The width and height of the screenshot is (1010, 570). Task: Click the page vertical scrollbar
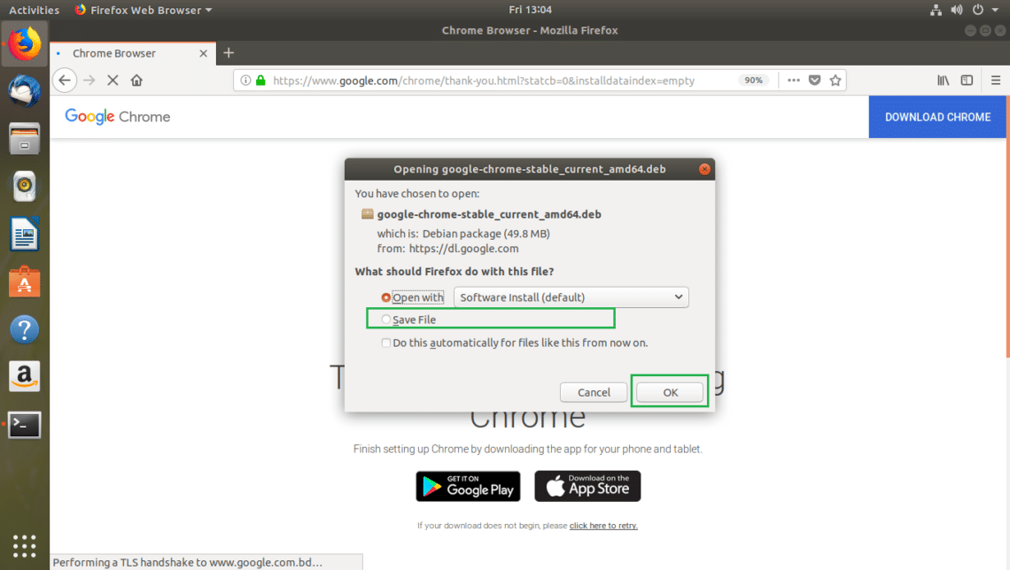click(x=1007, y=227)
